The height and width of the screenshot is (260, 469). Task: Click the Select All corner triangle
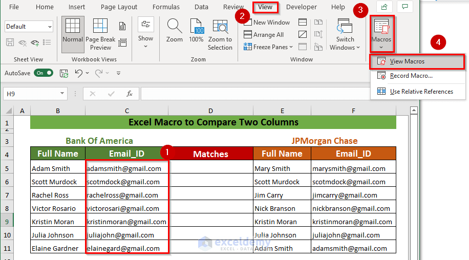point(9,111)
